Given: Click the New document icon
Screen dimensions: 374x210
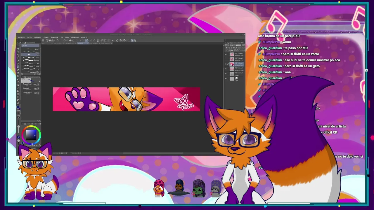Looking at the screenshot, I should click(x=47, y=40).
